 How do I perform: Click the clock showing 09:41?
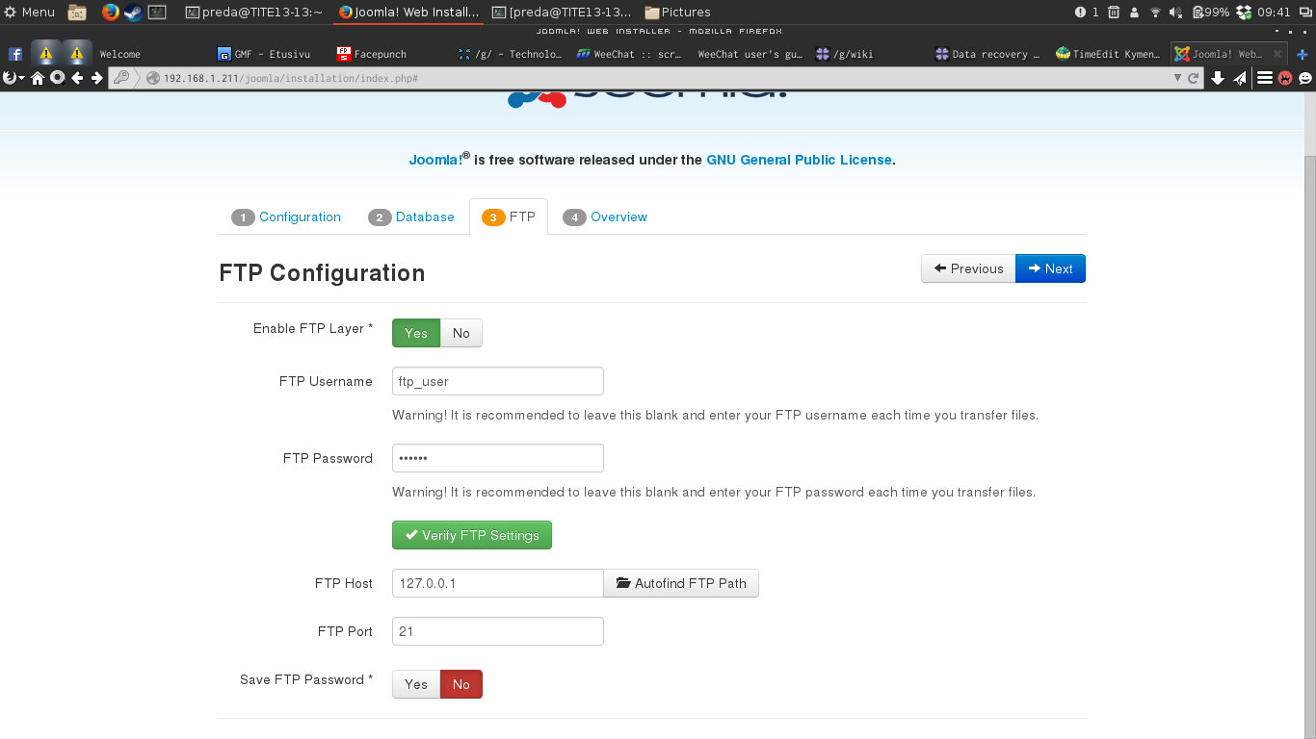(1274, 13)
